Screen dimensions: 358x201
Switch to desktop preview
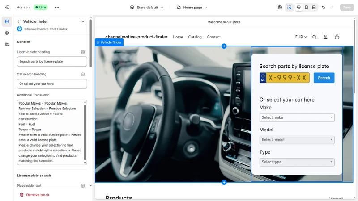coord(298,8)
